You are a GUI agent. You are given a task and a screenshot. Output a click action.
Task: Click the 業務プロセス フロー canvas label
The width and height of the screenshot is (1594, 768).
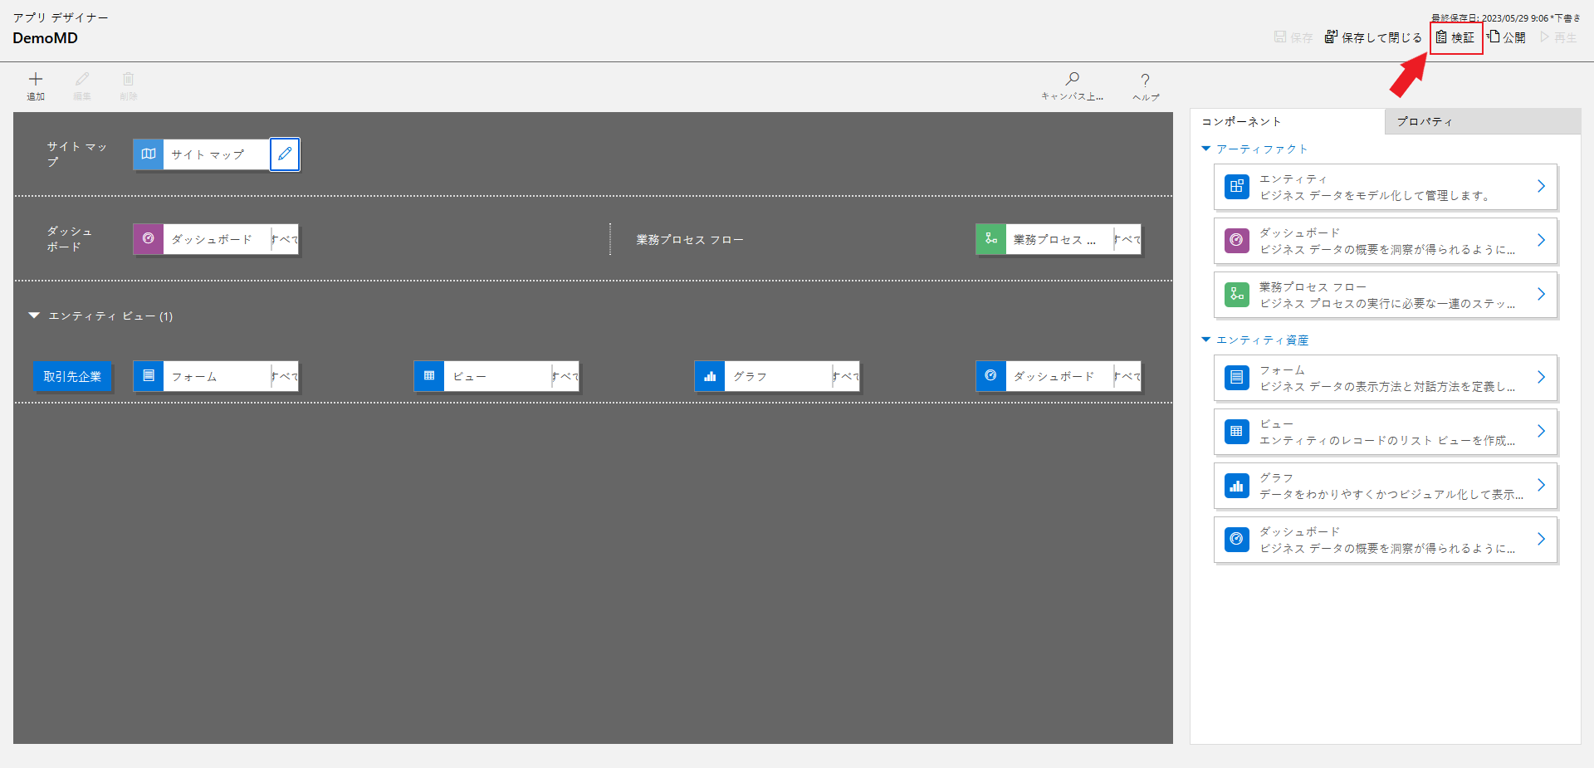(x=690, y=240)
